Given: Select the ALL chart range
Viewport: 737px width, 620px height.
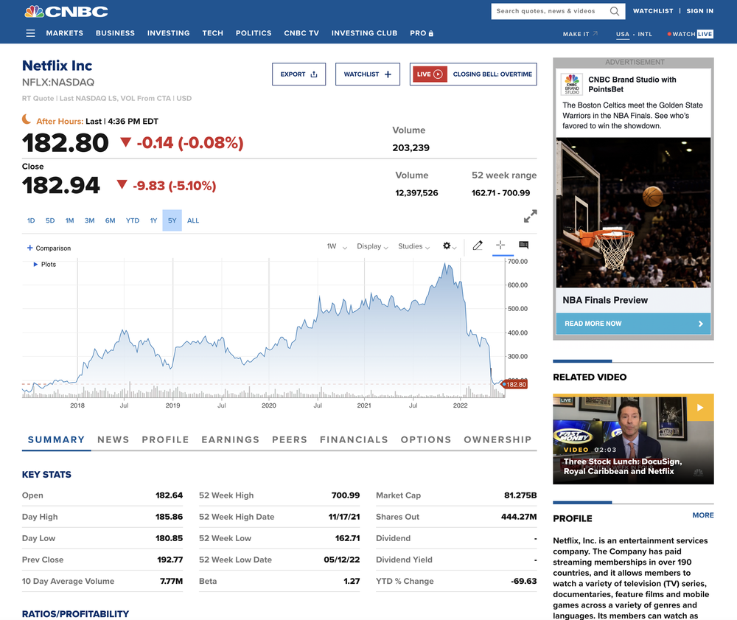Looking at the screenshot, I should pos(193,220).
